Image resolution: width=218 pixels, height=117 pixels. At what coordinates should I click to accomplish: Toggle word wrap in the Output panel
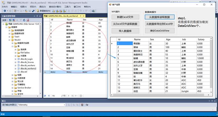click(x=87, y=105)
